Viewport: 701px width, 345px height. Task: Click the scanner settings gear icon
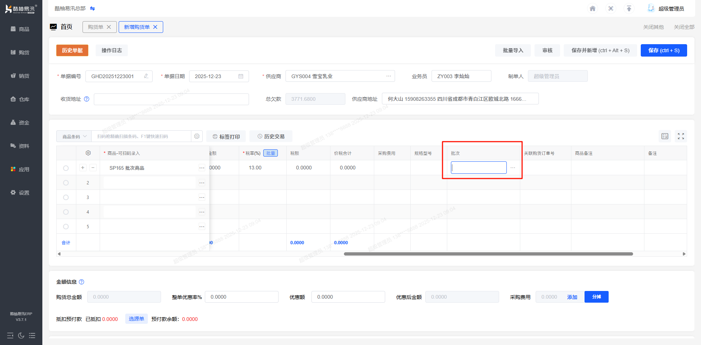(197, 136)
